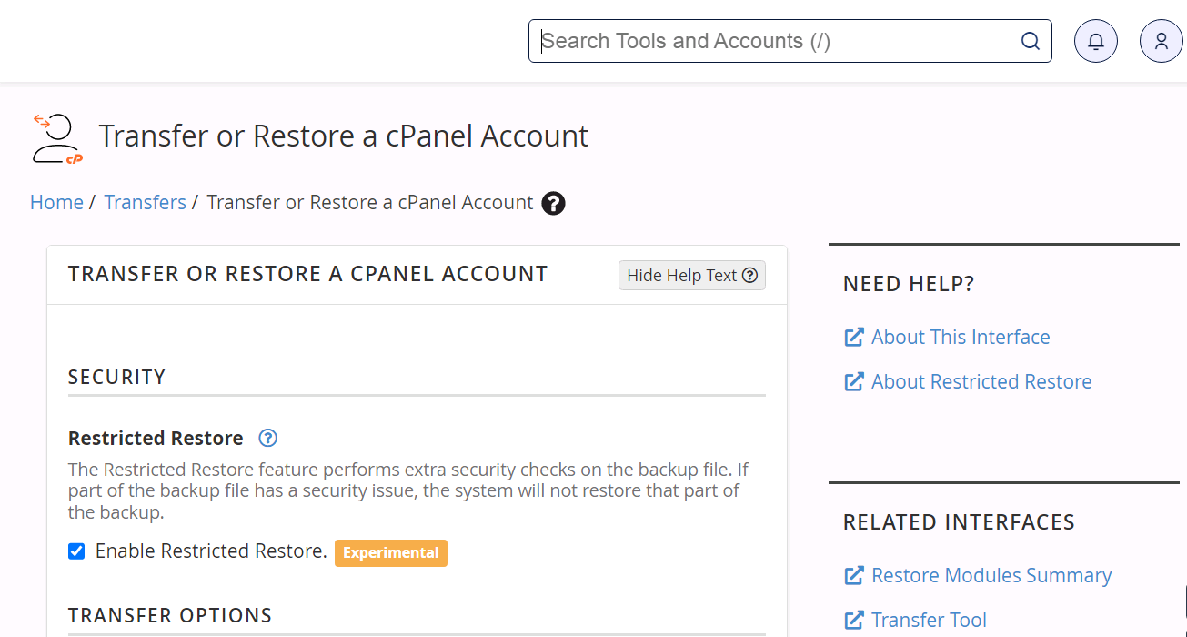Screen dimensions: 1187x637
Task: Click the Restricted Restore label
Action: pos(156,439)
